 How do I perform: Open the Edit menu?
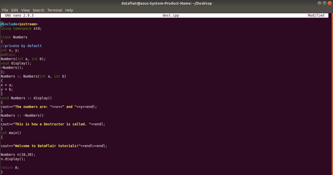tap(15, 10)
